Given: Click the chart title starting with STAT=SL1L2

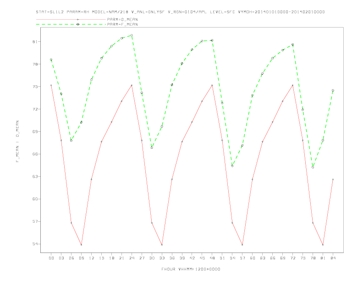Looking at the screenshot, I should (180, 12).
